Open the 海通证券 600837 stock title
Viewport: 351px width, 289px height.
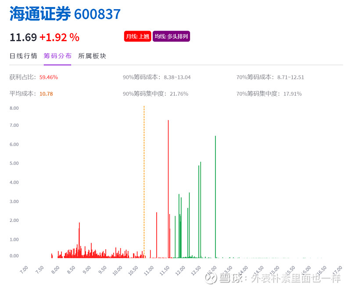65,14
